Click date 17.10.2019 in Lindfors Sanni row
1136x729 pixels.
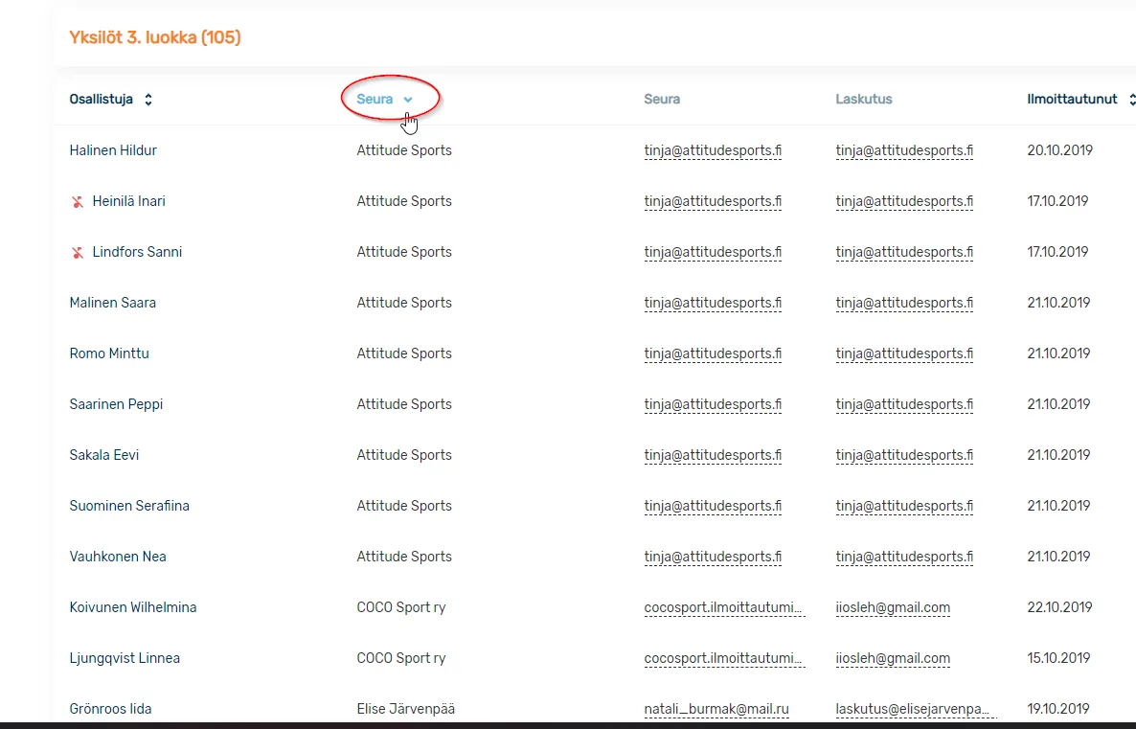[x=1057, y=252]
